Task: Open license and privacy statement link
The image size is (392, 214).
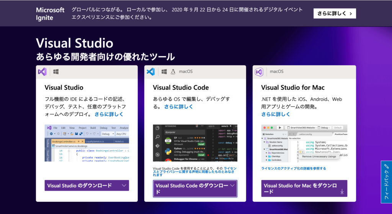Action: [194, 172]
